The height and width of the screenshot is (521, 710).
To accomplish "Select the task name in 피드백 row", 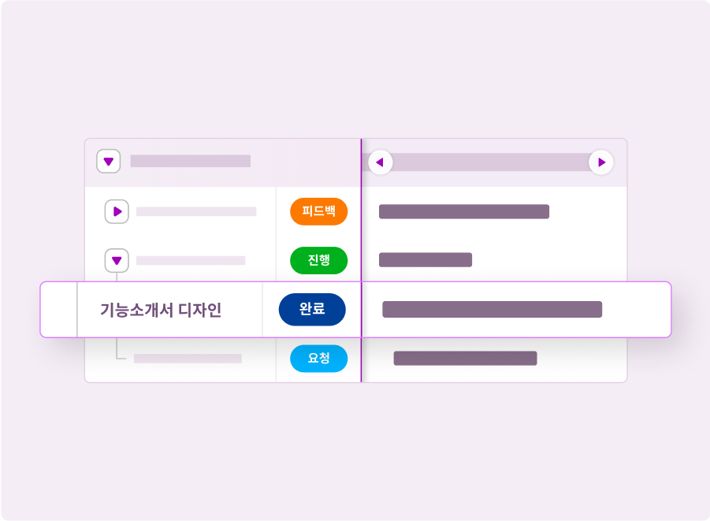I will pos(196,211).
